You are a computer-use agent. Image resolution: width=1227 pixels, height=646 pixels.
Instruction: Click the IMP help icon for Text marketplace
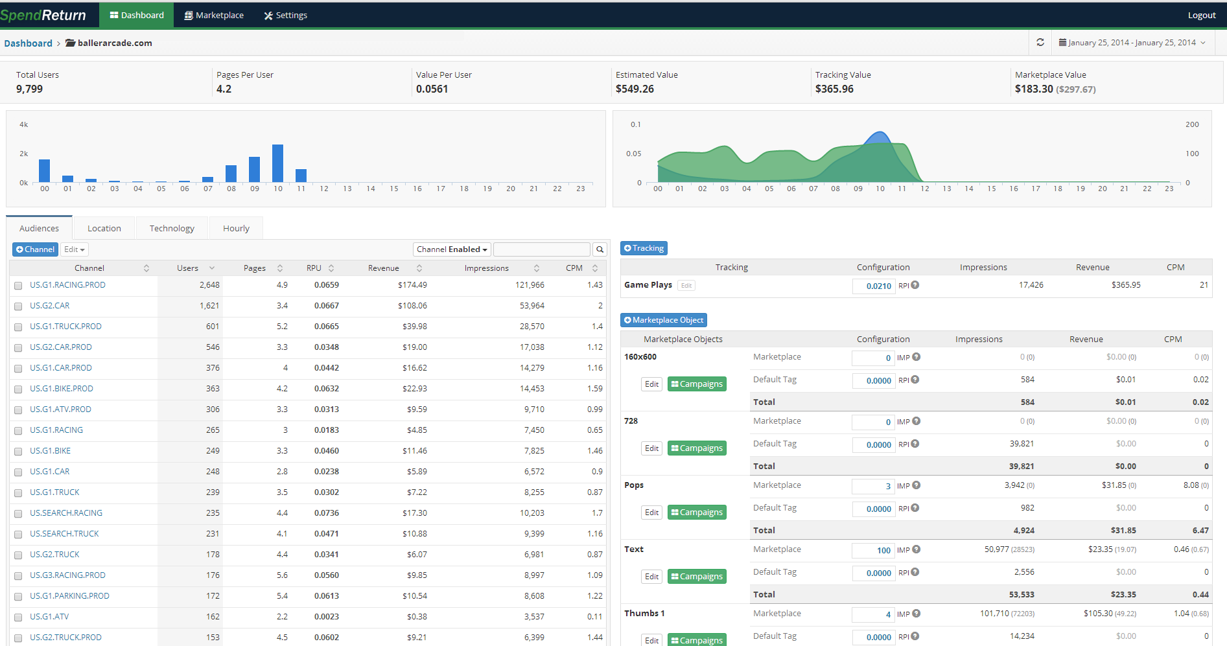[916, 549]
